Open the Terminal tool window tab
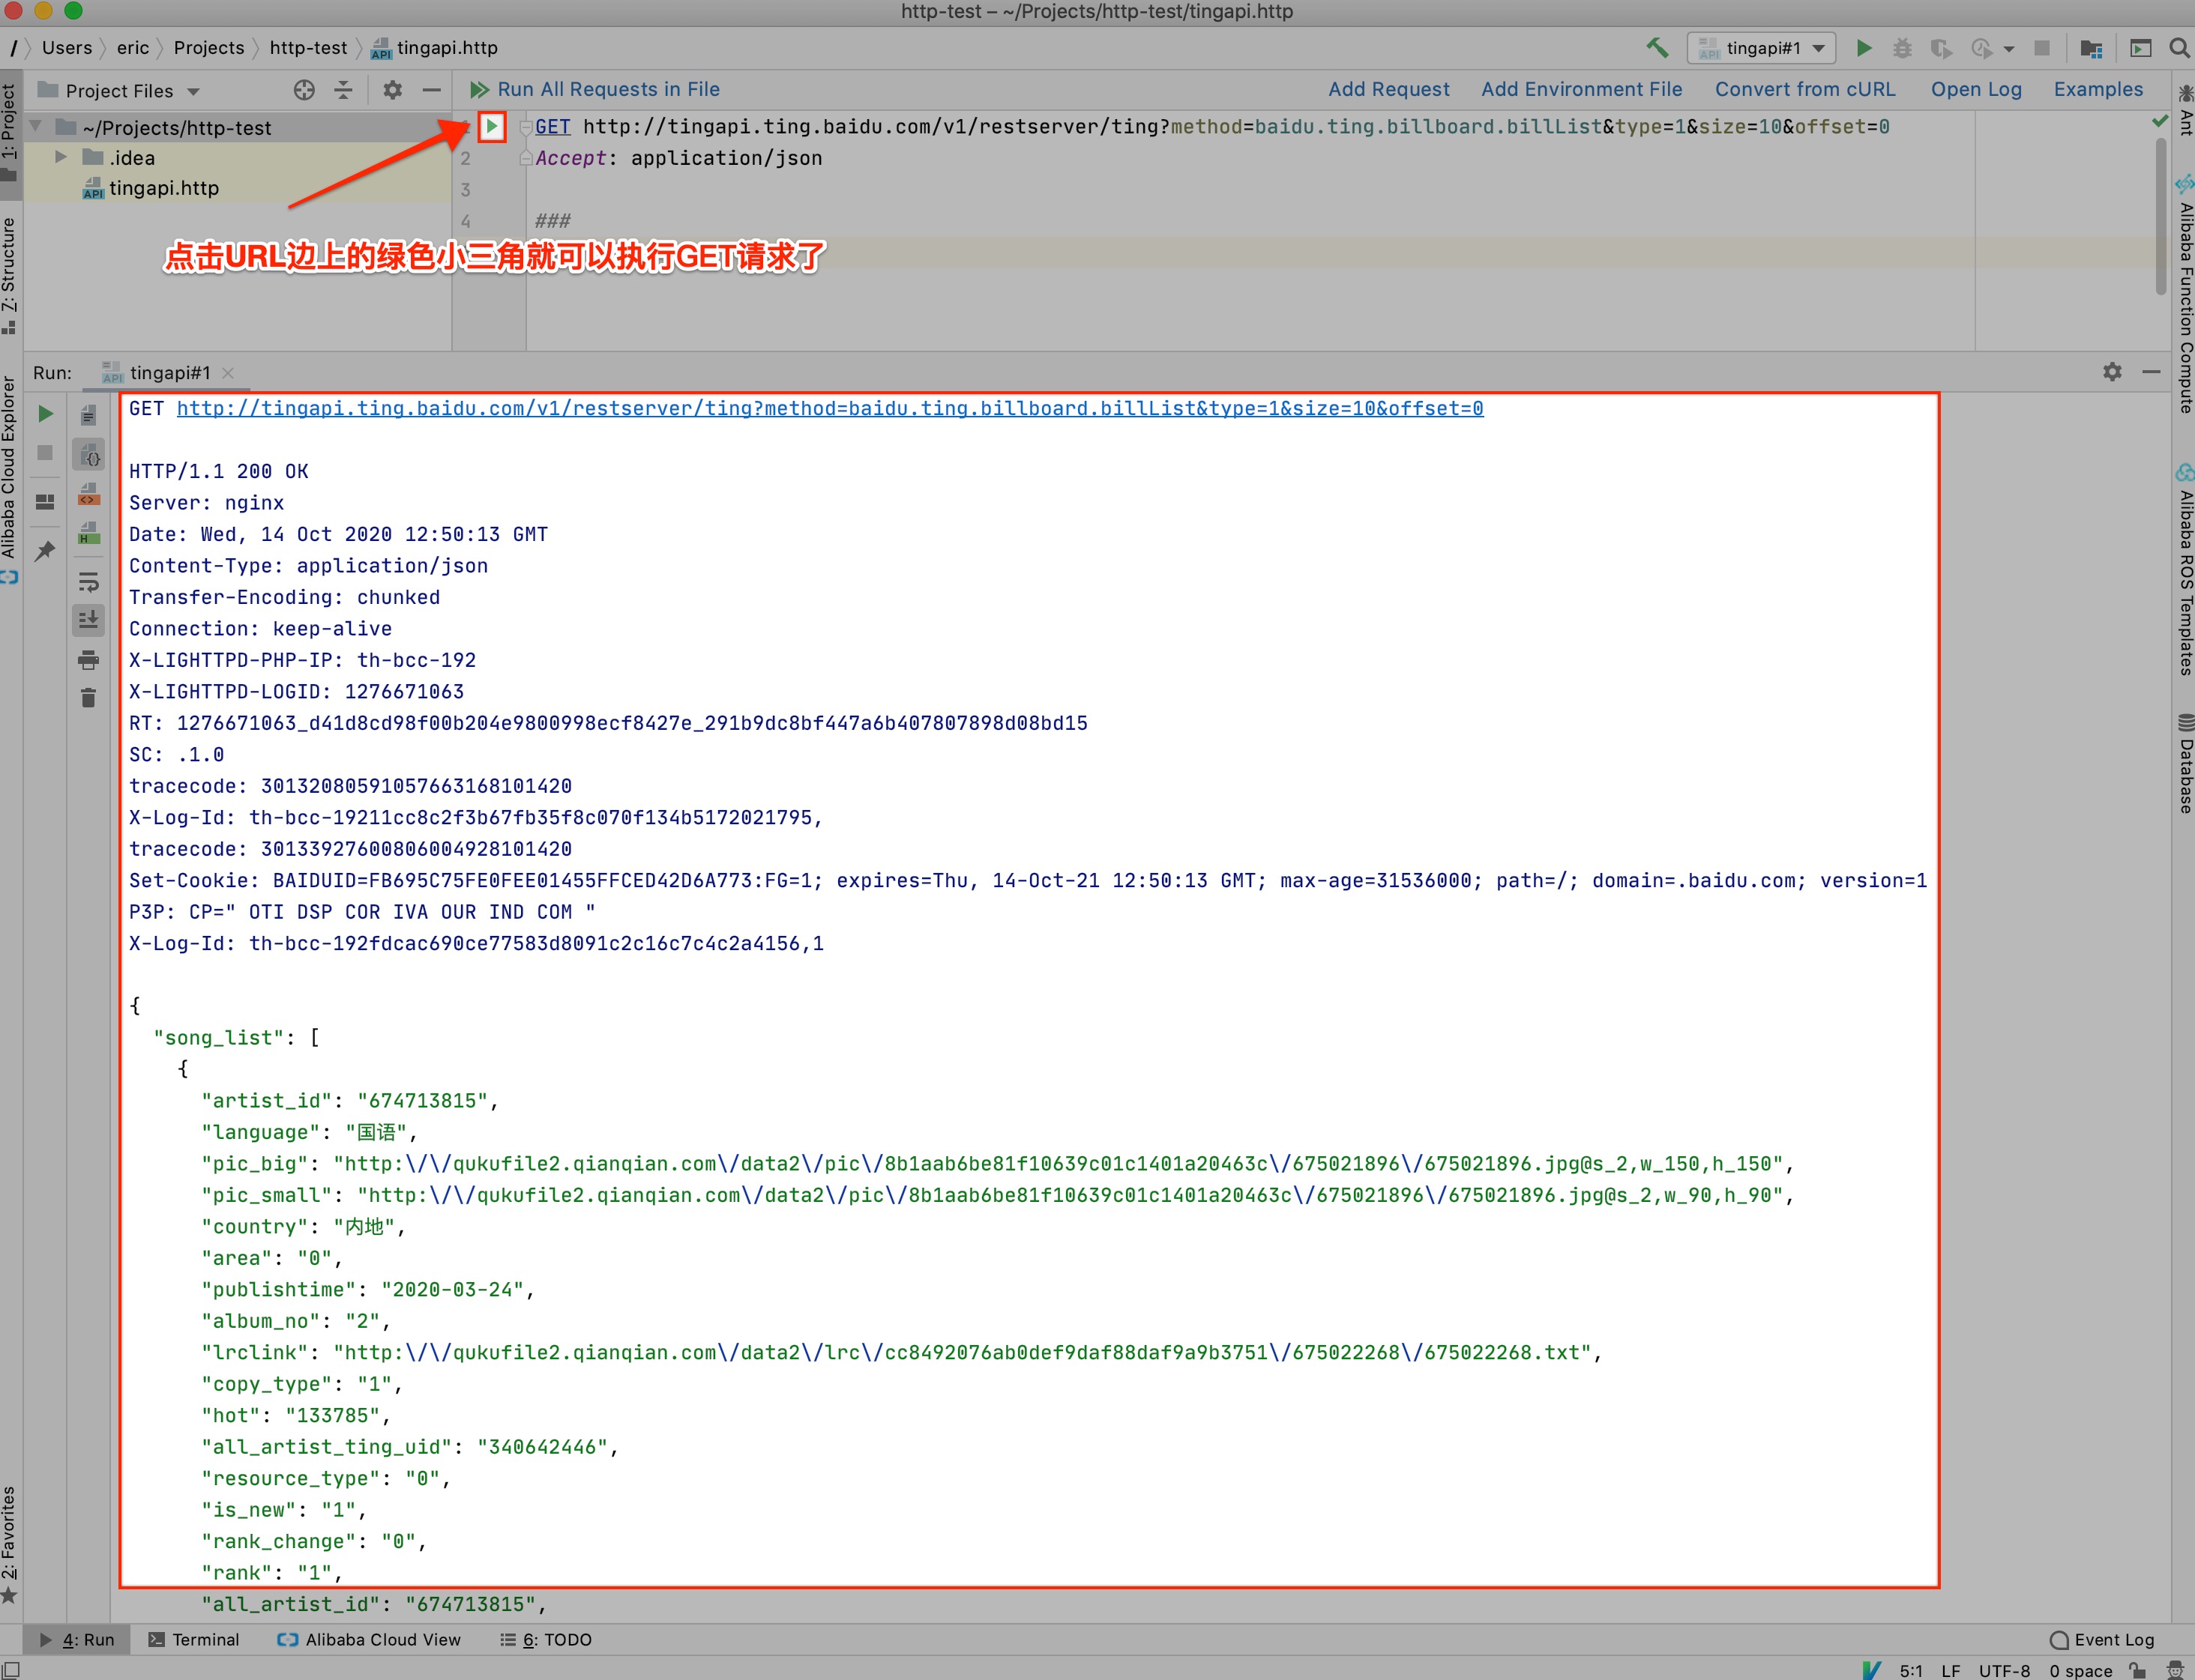The width and height of the screenshot is (2195, 1680). pos(194,1639)
